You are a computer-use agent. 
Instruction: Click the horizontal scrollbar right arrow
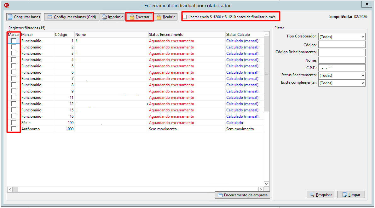tap(261, 189)
